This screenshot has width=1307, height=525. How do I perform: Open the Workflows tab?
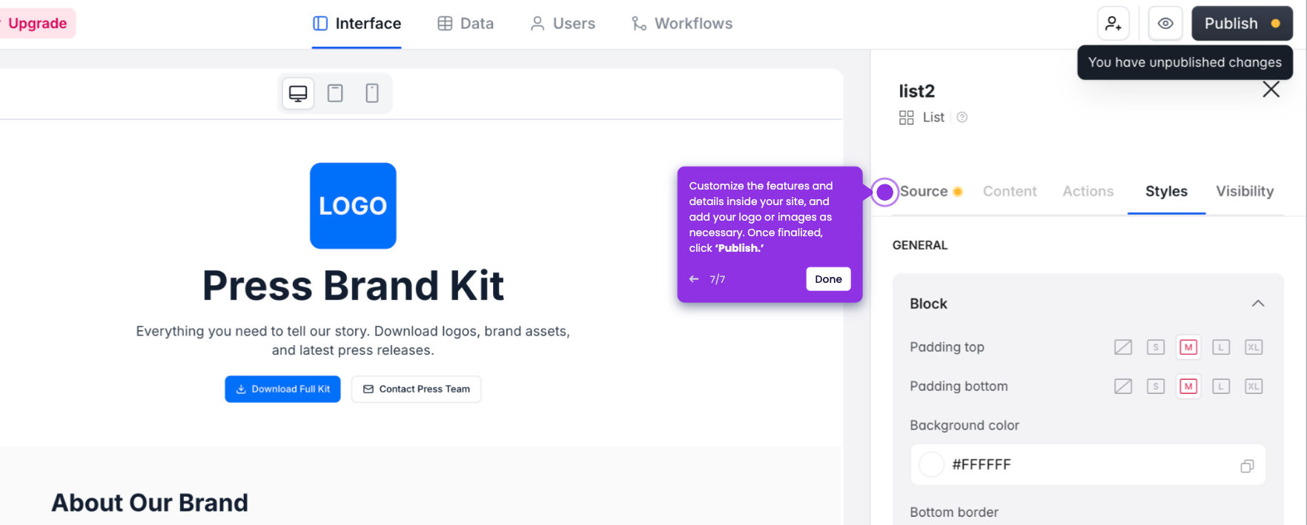(682, 24)
